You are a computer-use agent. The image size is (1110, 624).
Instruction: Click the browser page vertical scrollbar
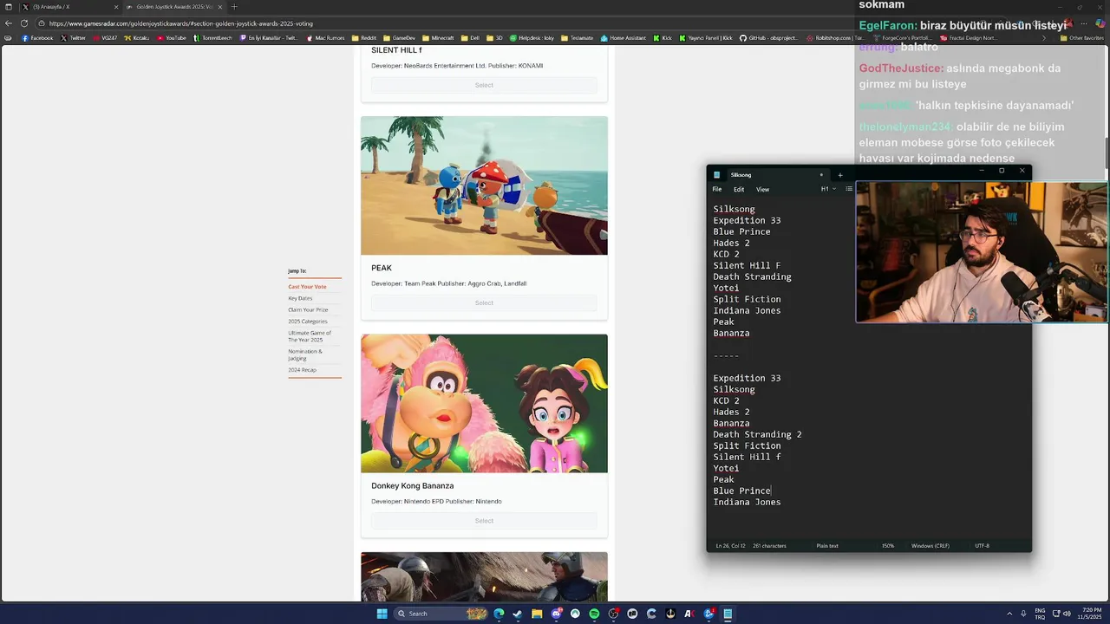click(1107, 154)
